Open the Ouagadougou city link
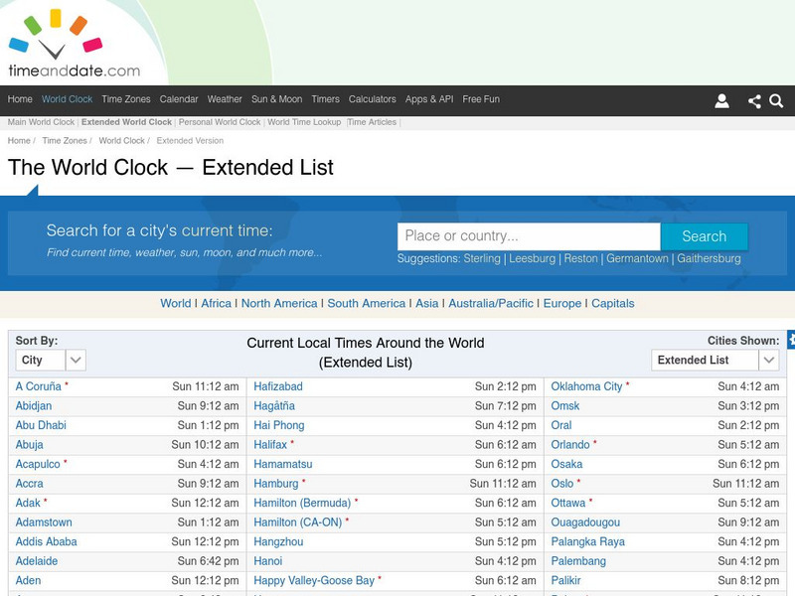 pyautogui.click(x=585, y=522)
